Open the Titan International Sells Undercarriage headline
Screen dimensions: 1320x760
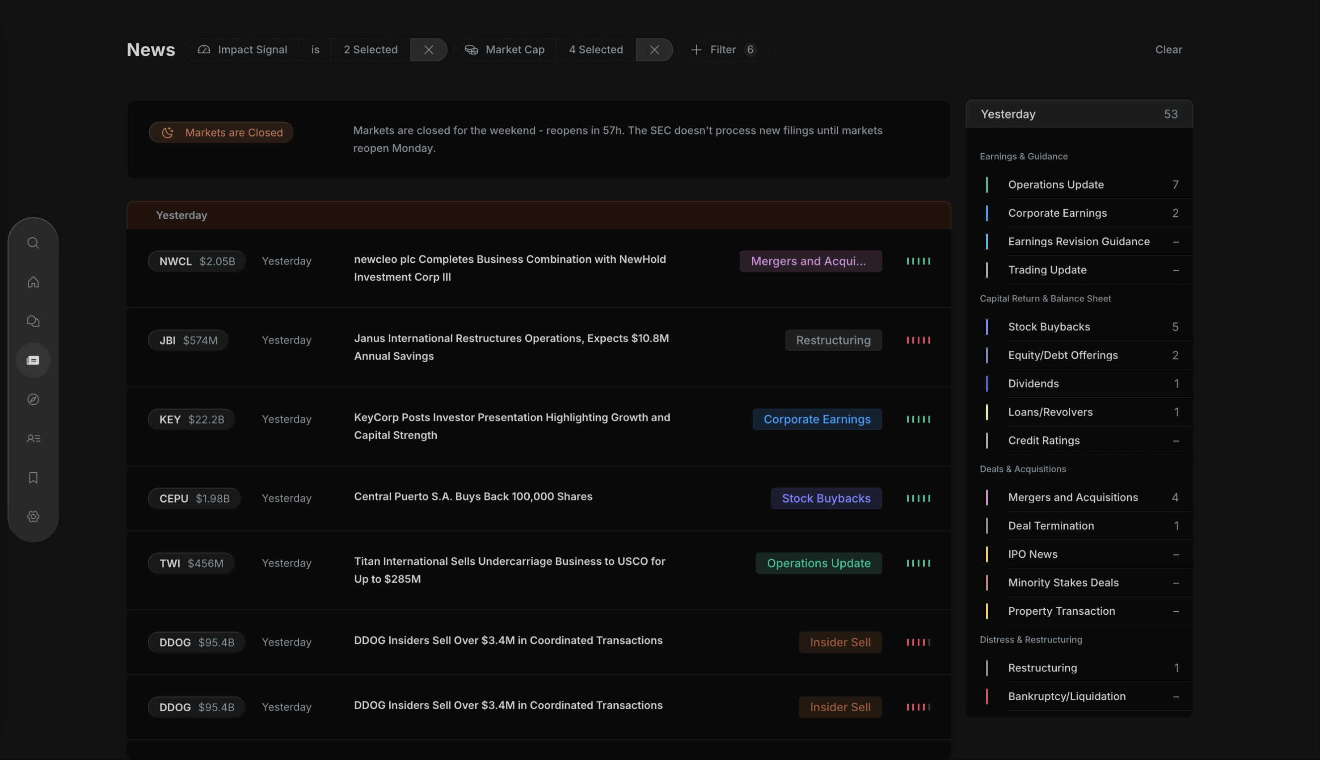coord(510,570)
